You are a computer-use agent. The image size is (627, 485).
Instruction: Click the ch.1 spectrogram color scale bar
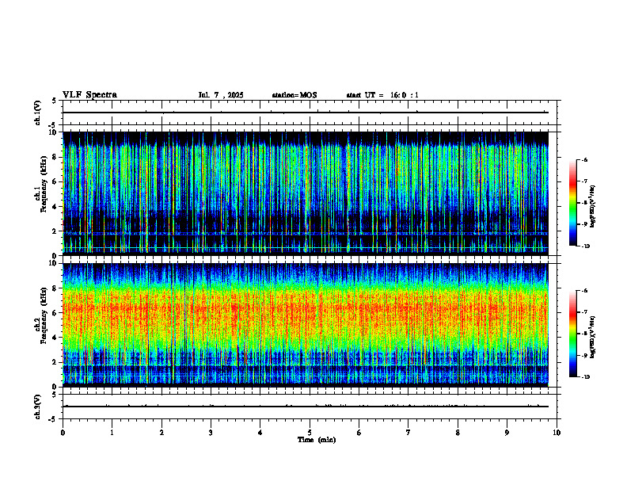click(x=572, y=203)
